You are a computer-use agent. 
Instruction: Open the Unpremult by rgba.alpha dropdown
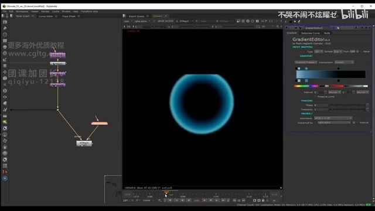click(334, 122)
